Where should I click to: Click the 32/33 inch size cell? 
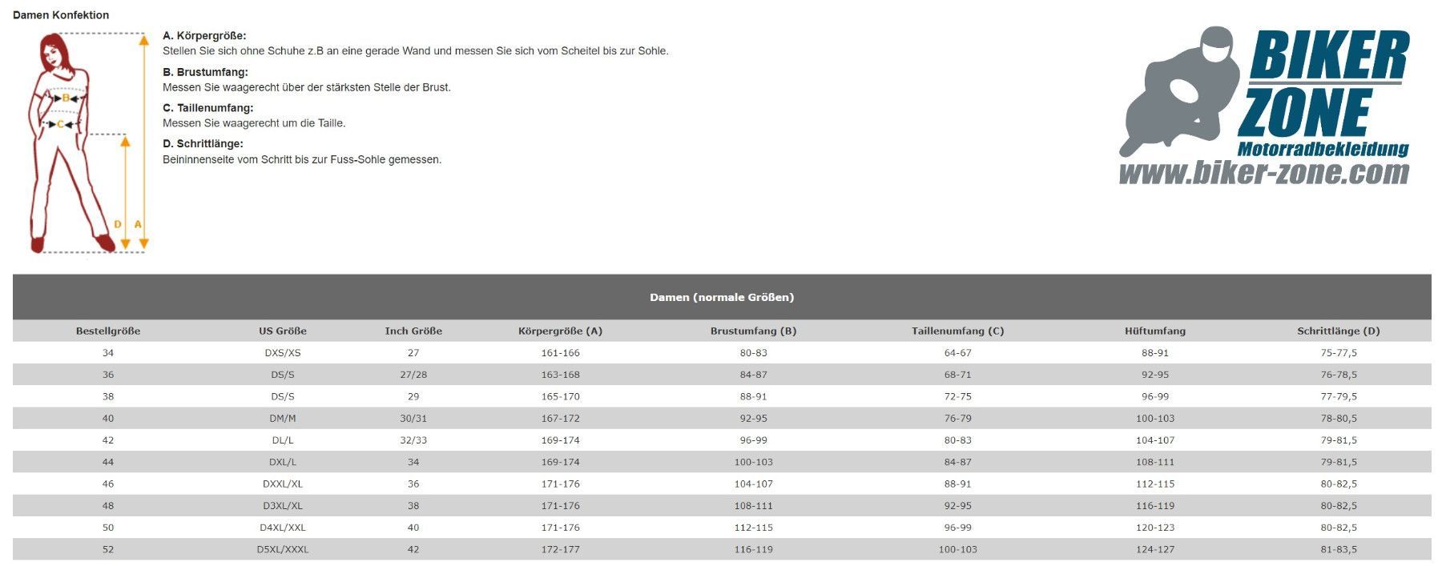click(x=413, y=440)
